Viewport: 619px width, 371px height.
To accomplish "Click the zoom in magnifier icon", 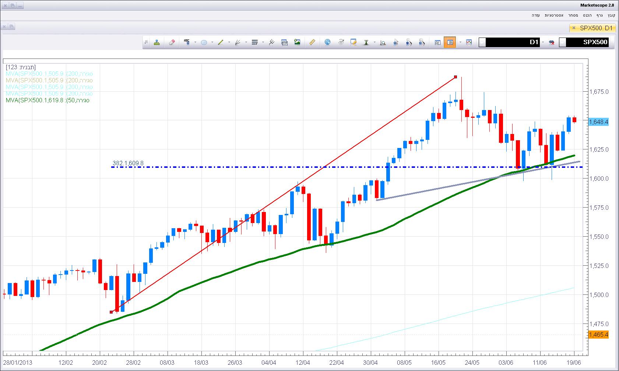I will [422, 42].
